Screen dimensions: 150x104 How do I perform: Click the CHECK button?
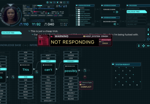60,15
